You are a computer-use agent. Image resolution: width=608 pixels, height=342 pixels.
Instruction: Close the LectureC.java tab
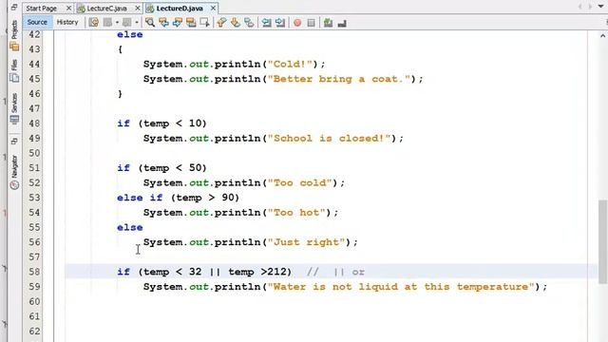pyautogui.click(x=138, y=9)
